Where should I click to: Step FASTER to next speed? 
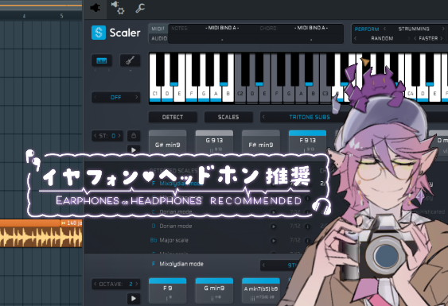442,38
